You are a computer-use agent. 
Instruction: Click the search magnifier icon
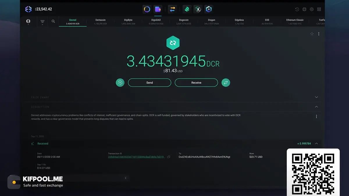(53, 21)
